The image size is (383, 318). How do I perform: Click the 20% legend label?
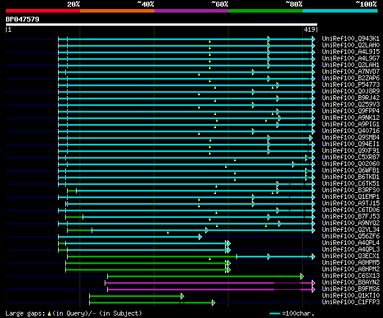coord(74,4)
